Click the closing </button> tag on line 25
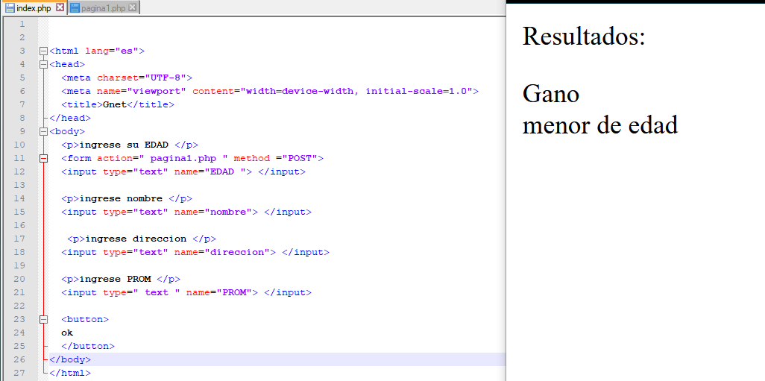The image size is (765, 381). pos(88,346)
